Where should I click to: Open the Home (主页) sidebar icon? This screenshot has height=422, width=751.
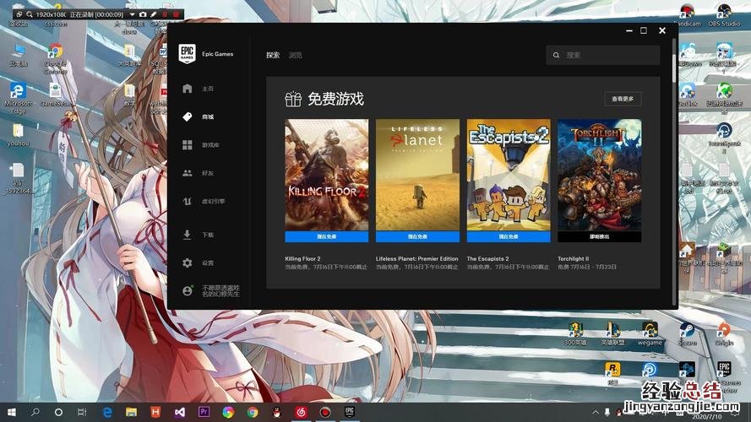[x=188, y=89]
